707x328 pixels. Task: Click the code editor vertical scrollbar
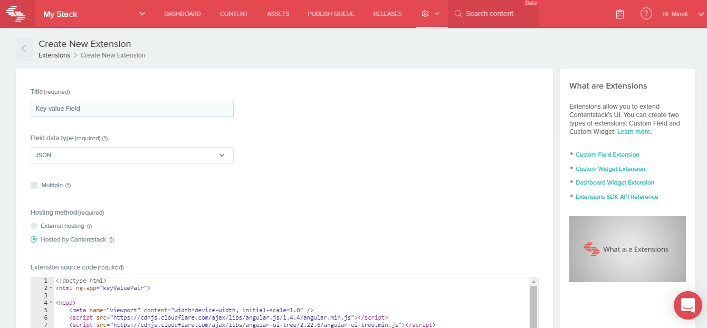pyautogui.click(x=534, y=306)
